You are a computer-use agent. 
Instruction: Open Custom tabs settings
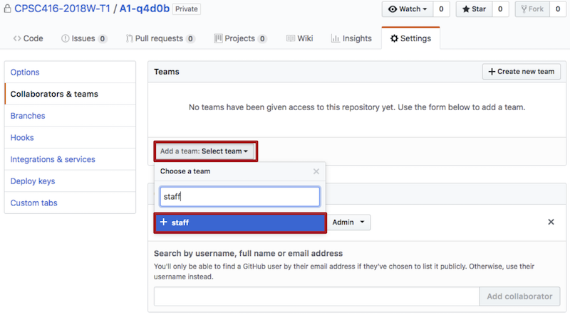point(70,203)
